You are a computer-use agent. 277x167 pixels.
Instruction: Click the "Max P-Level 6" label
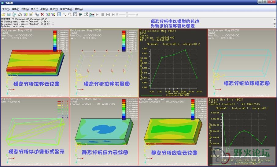11,102
